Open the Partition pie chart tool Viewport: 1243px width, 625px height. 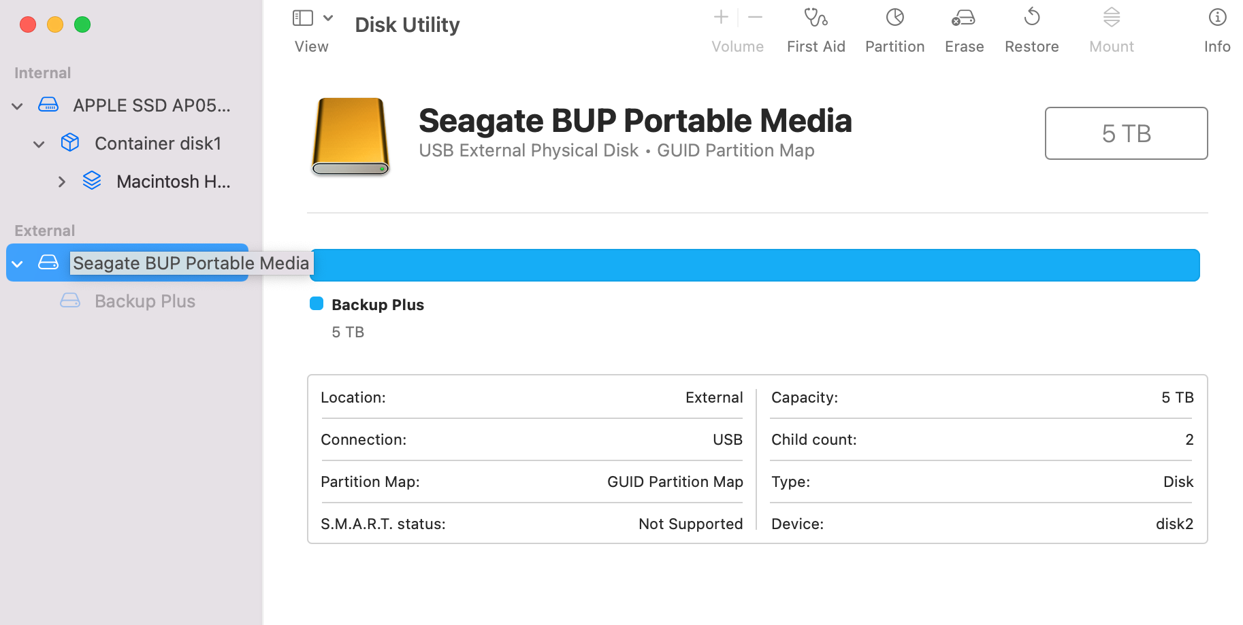coord(894,18)
